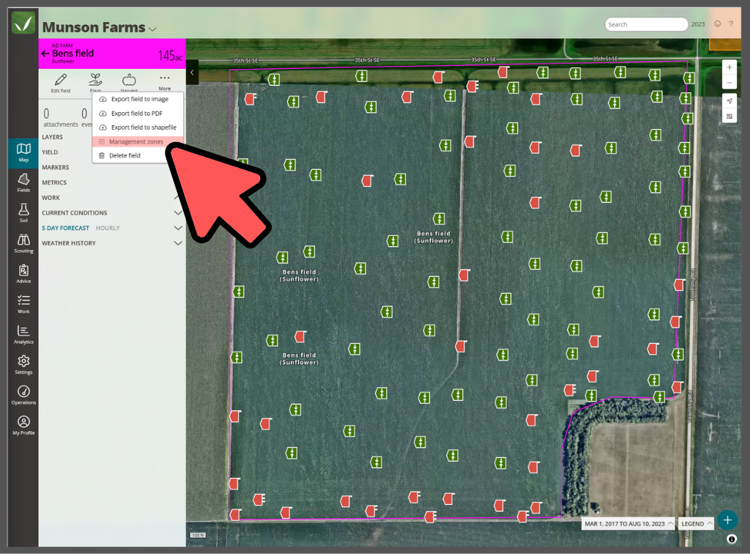Click the Layers section heading
This screenshot has height=554, width=750.
tap(52, 137)
